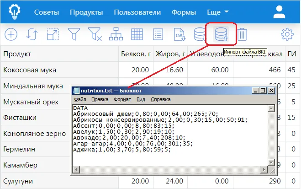The height and width of the screenshot is (189, 301).
Task: Click Notepad vertical scrollbar down arrow
Action: pyautogui.click(x=271, y=162)
